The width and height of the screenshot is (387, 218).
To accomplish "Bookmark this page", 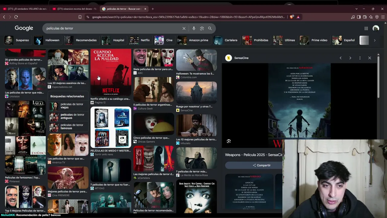I will pos(80,17).
